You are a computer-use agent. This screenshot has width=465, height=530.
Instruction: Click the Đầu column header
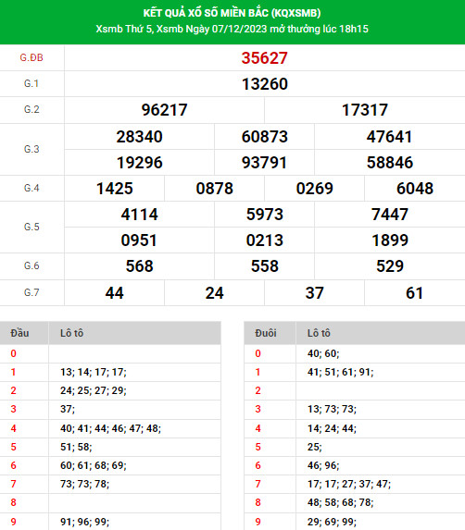pos(19,333)
